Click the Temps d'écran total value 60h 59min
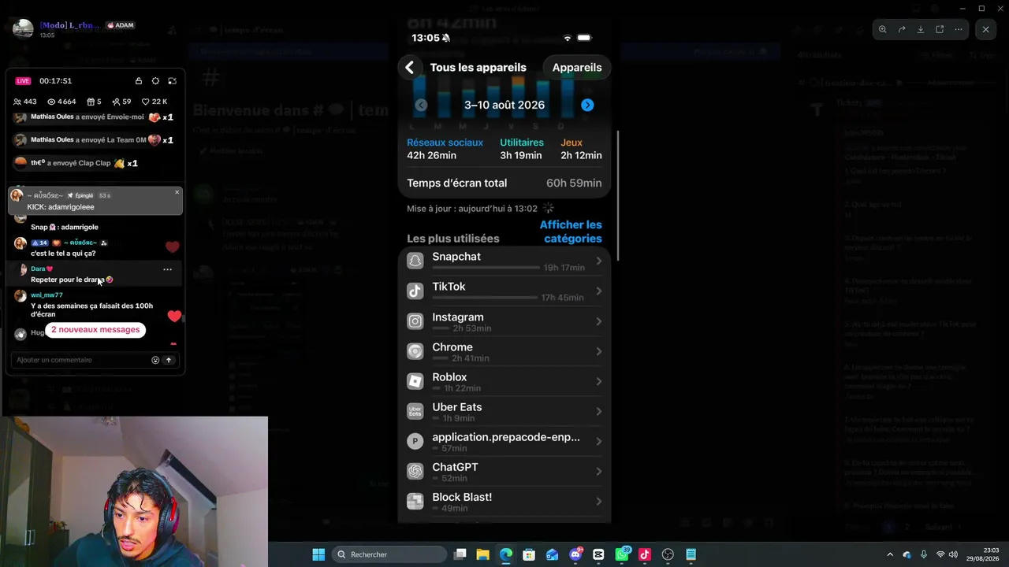 coord(574,183)
